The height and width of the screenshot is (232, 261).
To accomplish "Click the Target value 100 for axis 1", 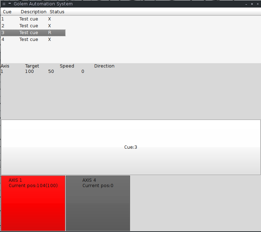I will tap(29, 71).
